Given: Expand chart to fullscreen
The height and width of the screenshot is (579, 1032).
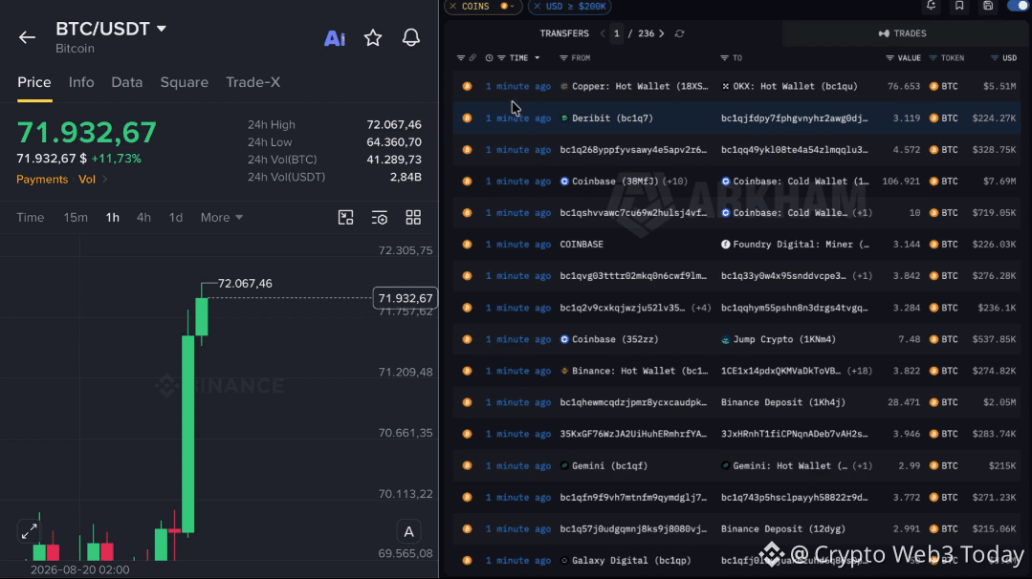Looking at the screenshot, I should pyautogui.click(x=29, y=531).
